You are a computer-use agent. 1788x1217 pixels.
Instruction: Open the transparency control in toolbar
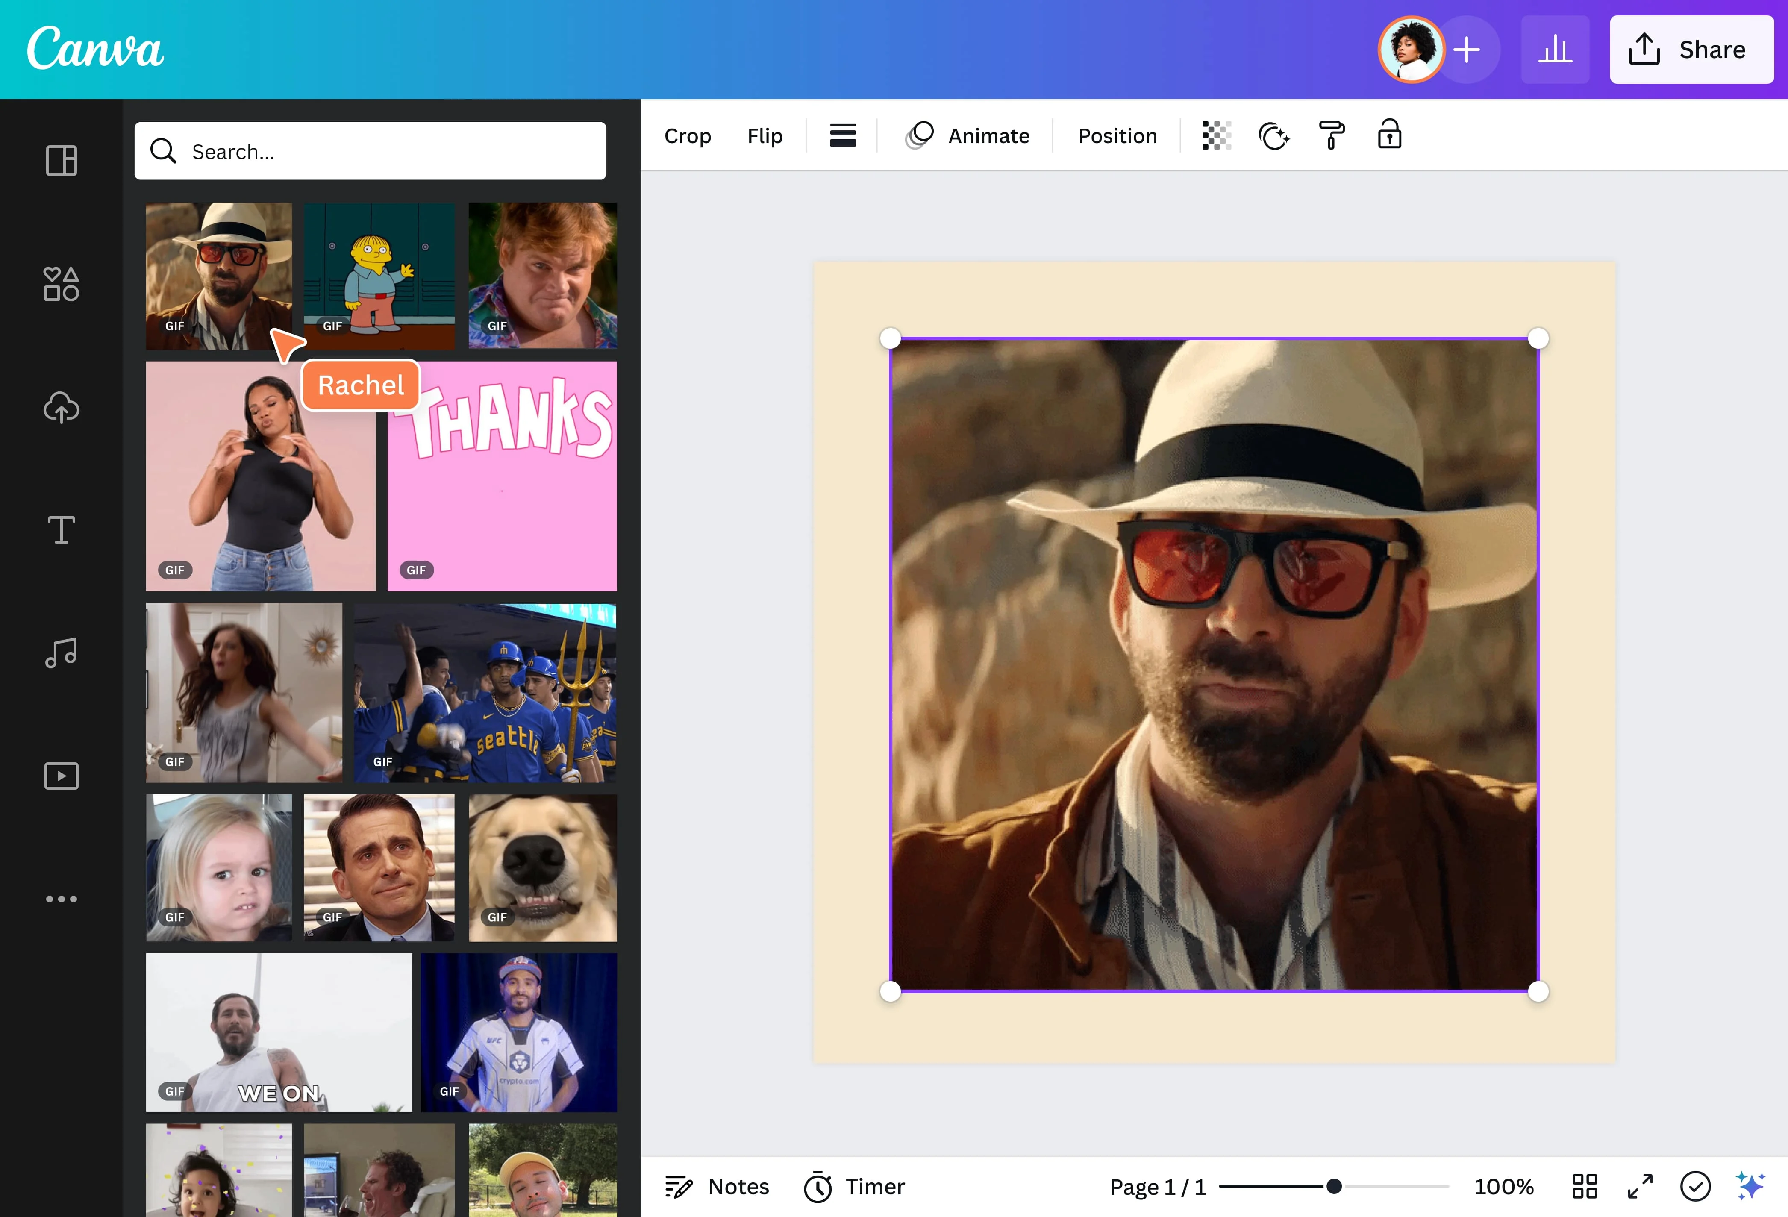coord(1216,135)
